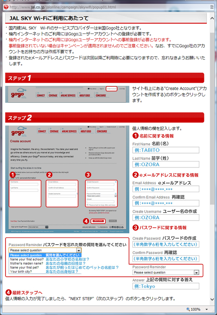Image resolution: width=217 pixels, height=315 pixels.
Task: Open the expanded 'Please select question' combo box
Action: point(45,250)
